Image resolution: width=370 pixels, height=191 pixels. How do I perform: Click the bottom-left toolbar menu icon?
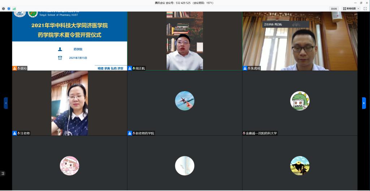[3, 174]
